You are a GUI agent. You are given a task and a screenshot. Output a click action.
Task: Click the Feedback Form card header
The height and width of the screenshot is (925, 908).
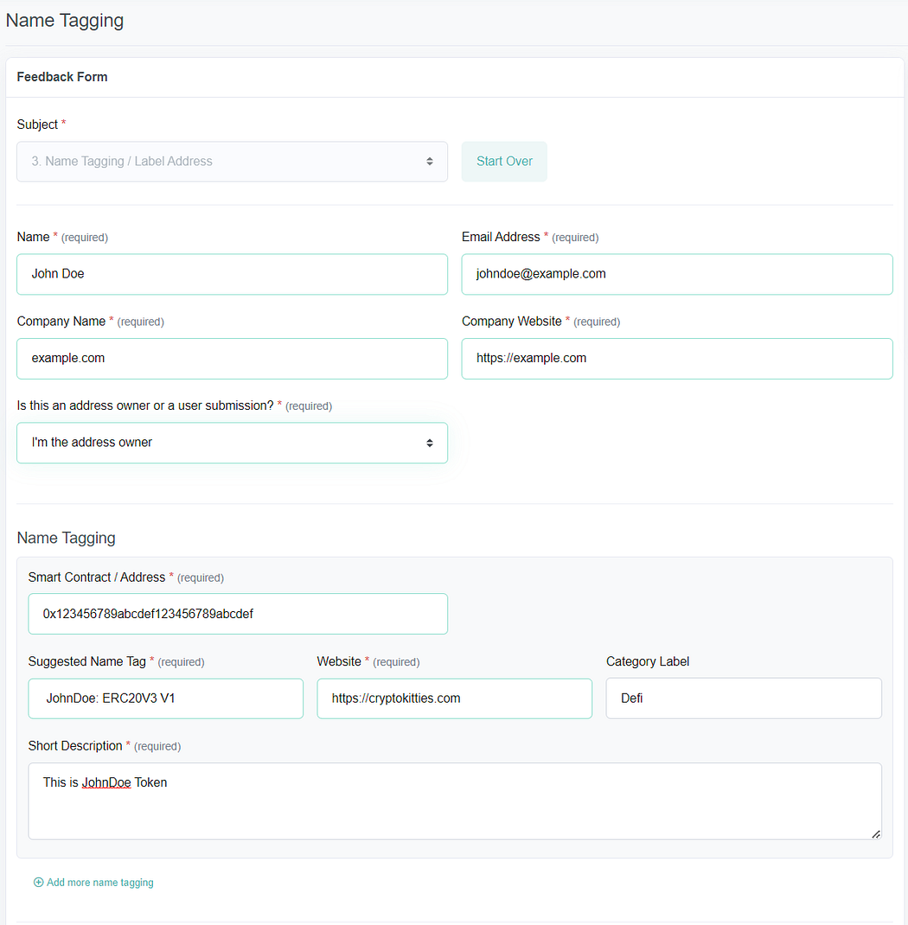(x=62, y=77)
